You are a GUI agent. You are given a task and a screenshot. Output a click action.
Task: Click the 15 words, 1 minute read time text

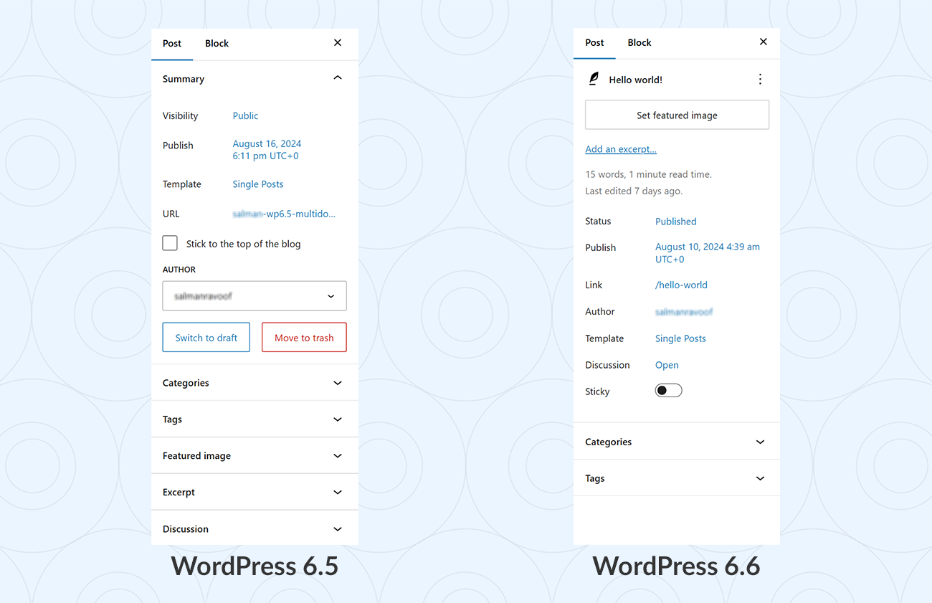click(x=649, y=174)
